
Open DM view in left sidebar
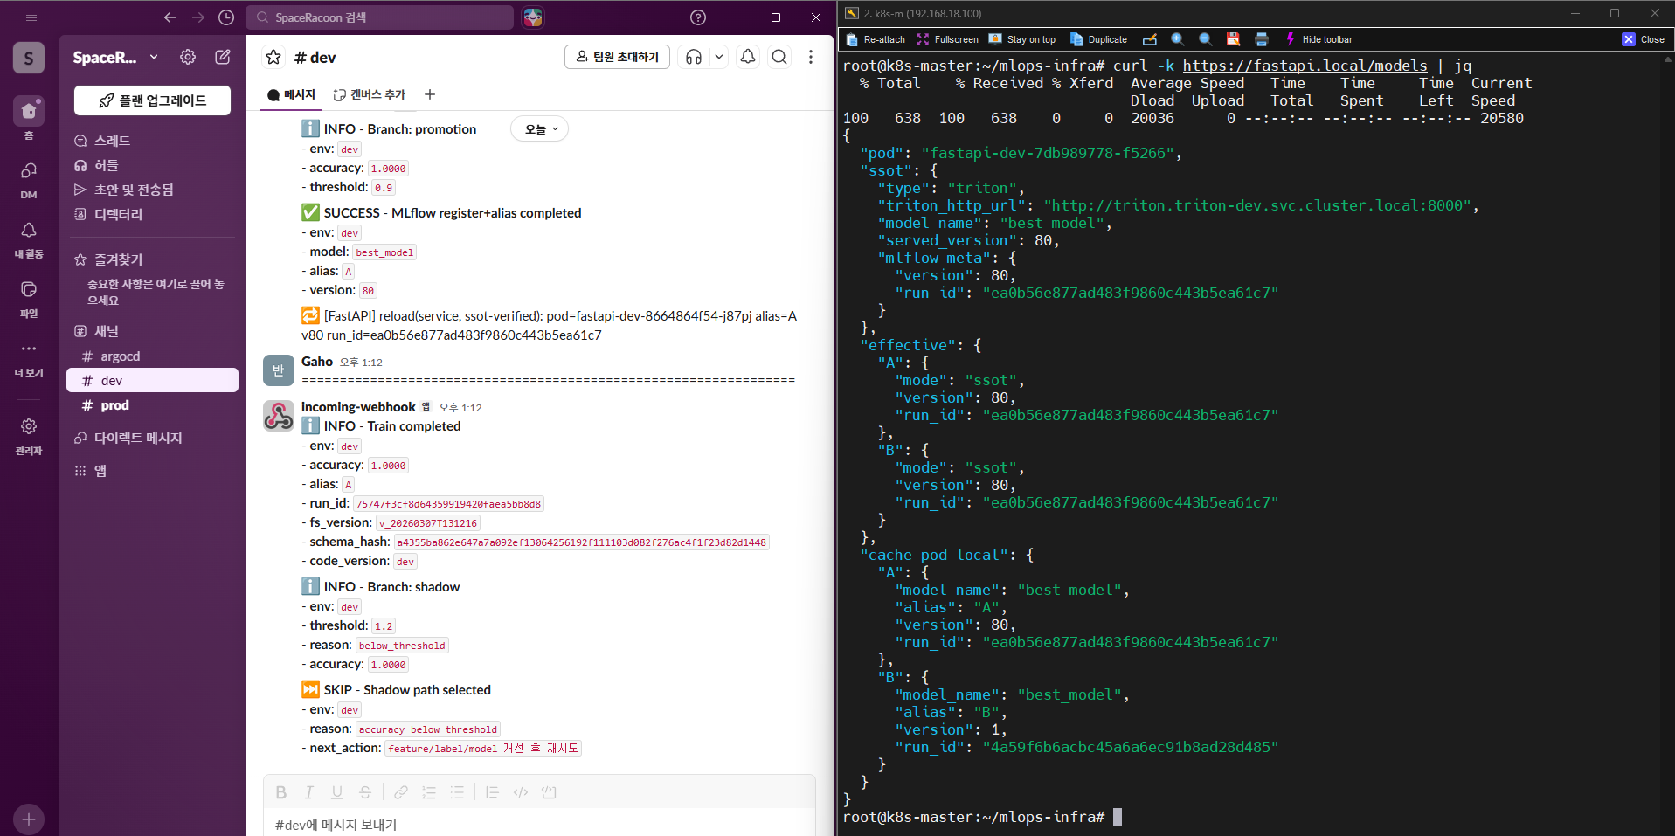(29, 179)
